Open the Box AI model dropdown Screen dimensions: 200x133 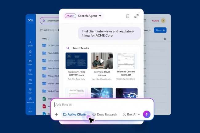click(x=131, y=115)
